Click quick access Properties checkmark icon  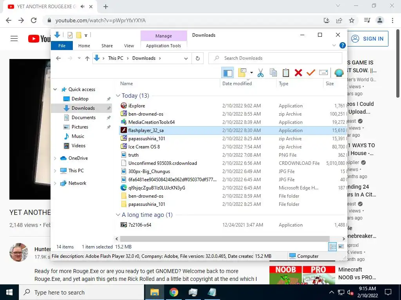[x=70, y=35]
